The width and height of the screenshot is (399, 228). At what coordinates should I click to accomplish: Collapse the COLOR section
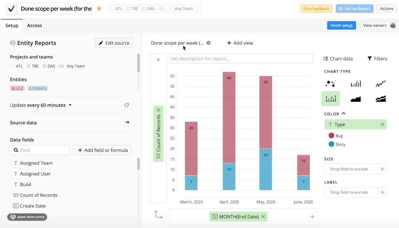pyautogui.click(x=343, y=114)
